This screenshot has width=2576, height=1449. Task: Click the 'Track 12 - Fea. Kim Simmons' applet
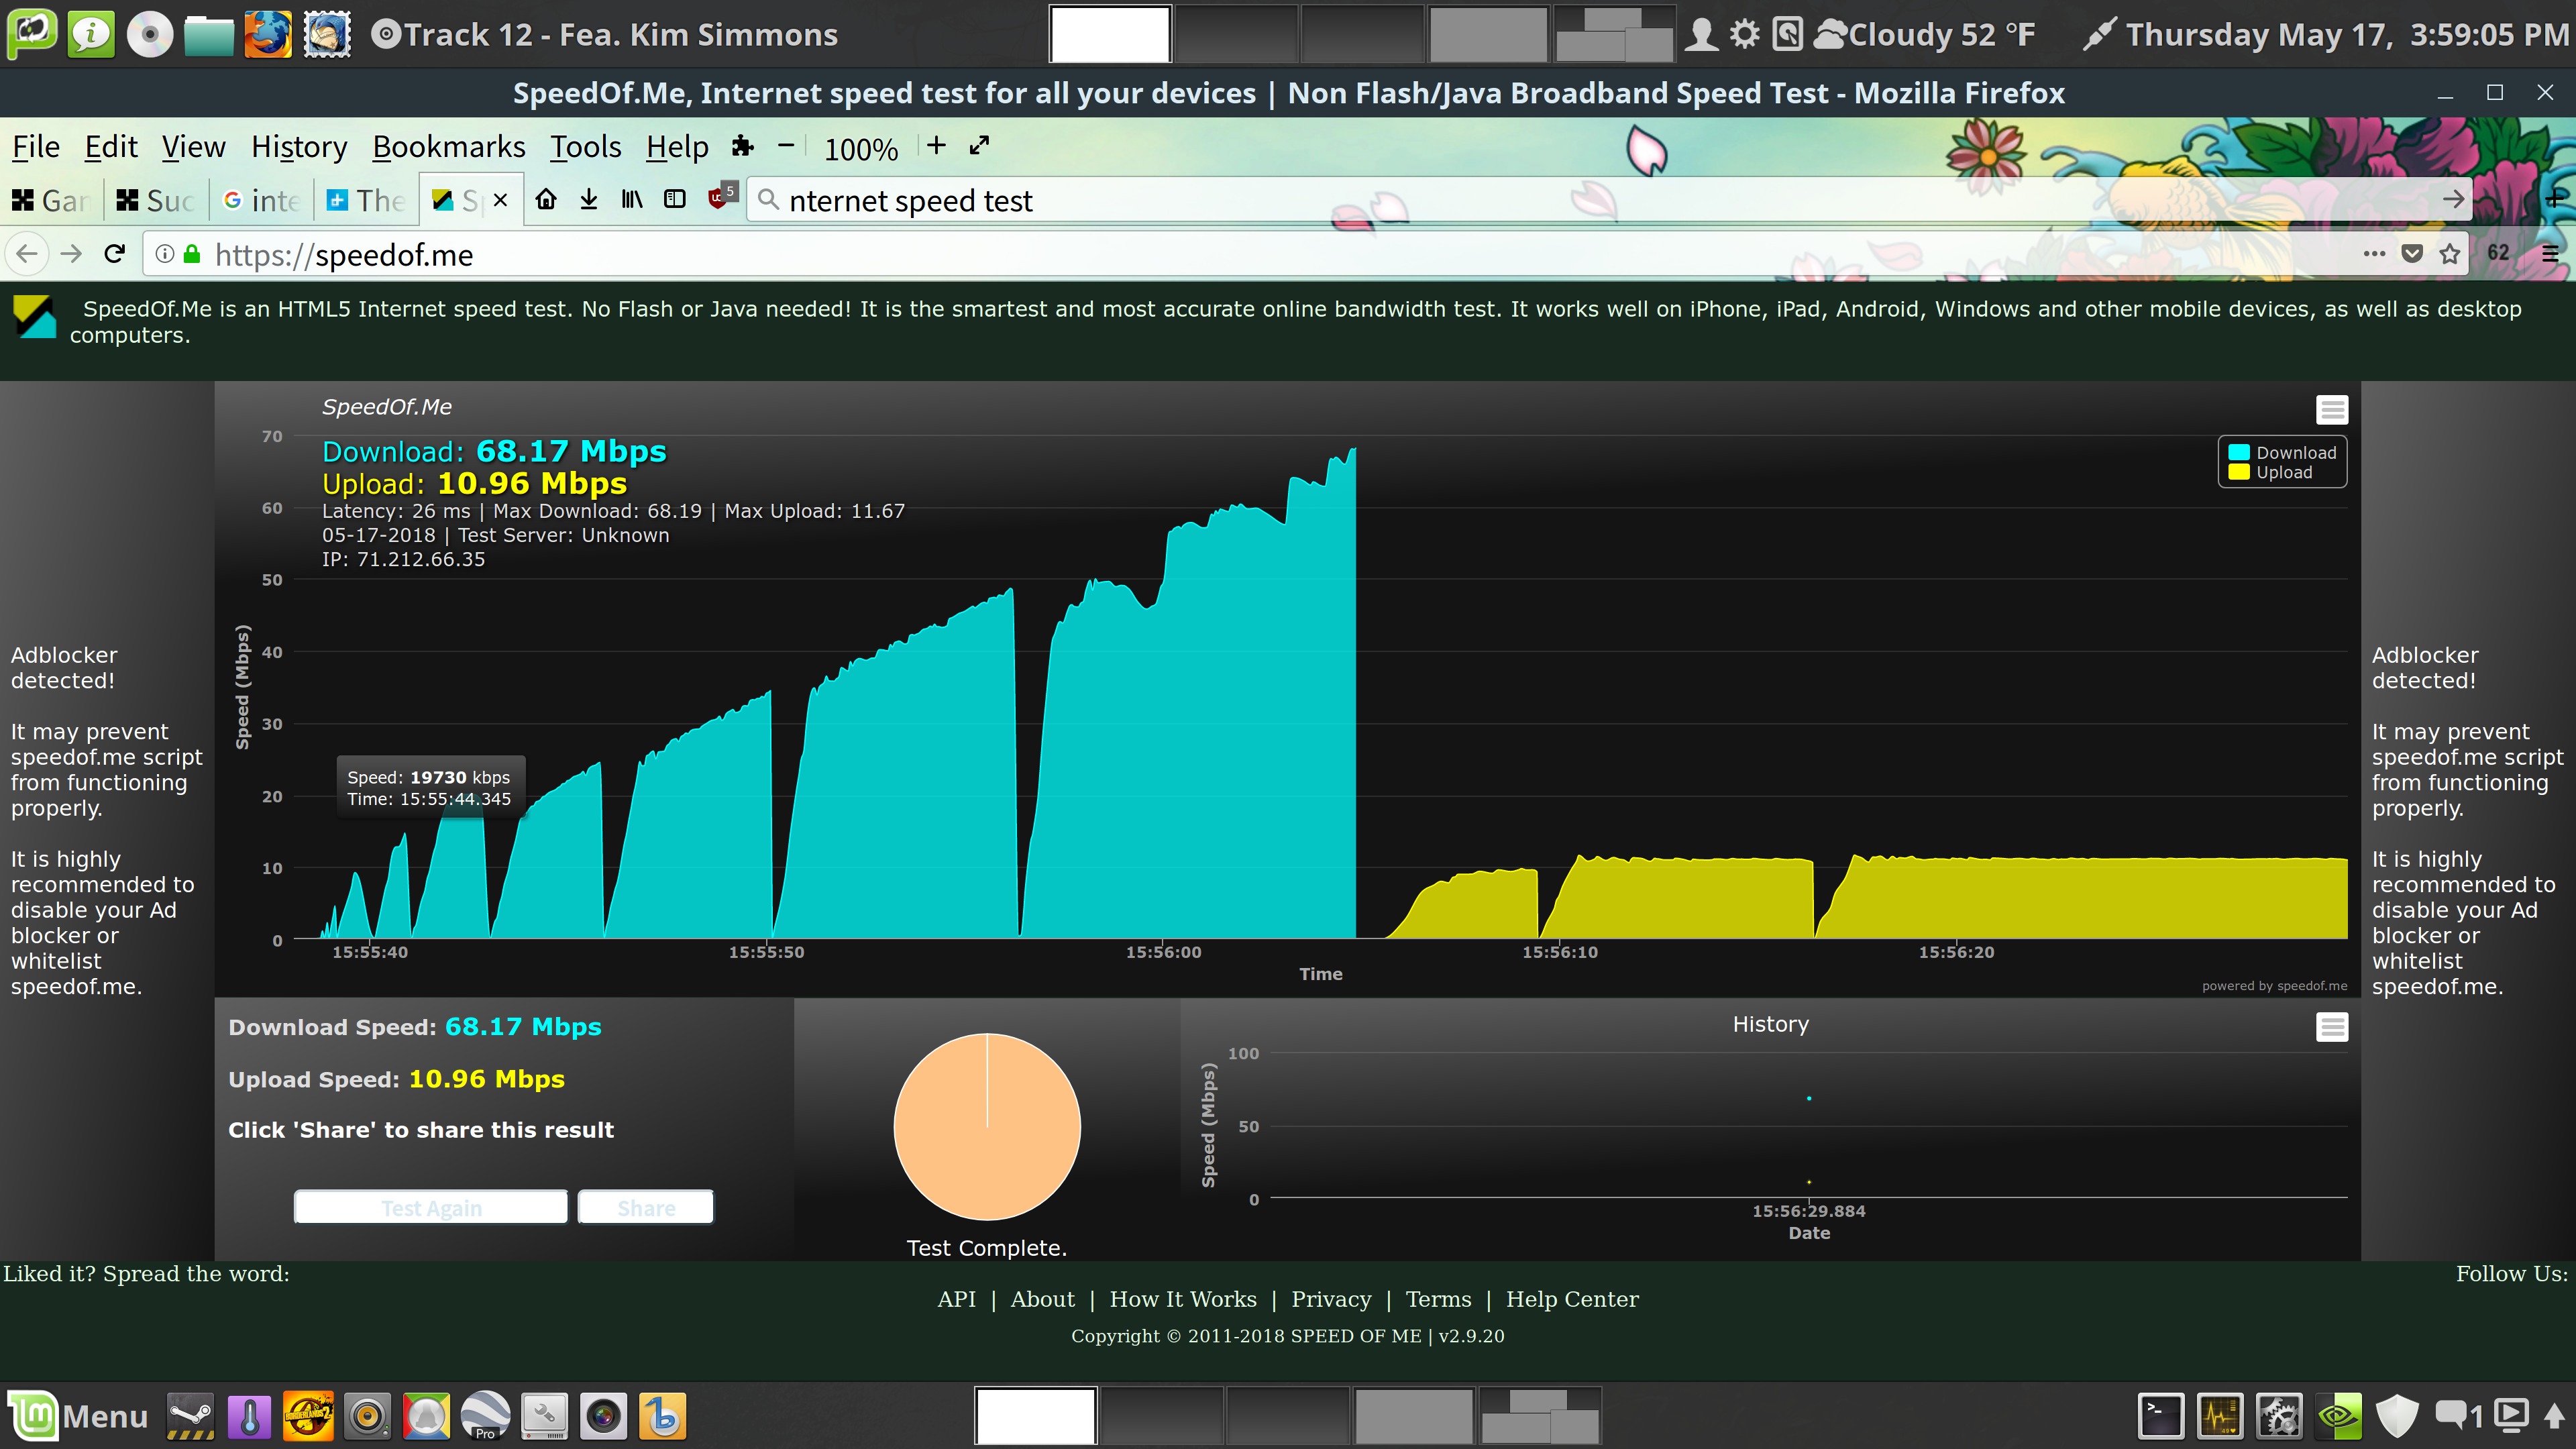tap(604, 34)
